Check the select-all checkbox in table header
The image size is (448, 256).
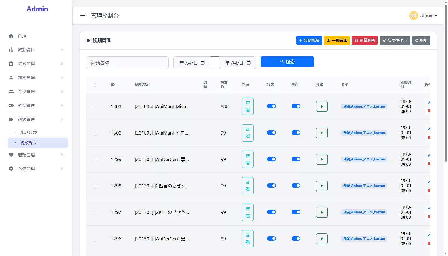(x=95, y=85)
